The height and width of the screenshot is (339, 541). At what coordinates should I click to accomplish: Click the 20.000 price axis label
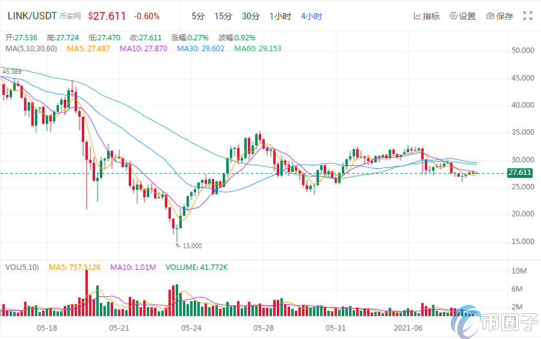coord(523,214)
